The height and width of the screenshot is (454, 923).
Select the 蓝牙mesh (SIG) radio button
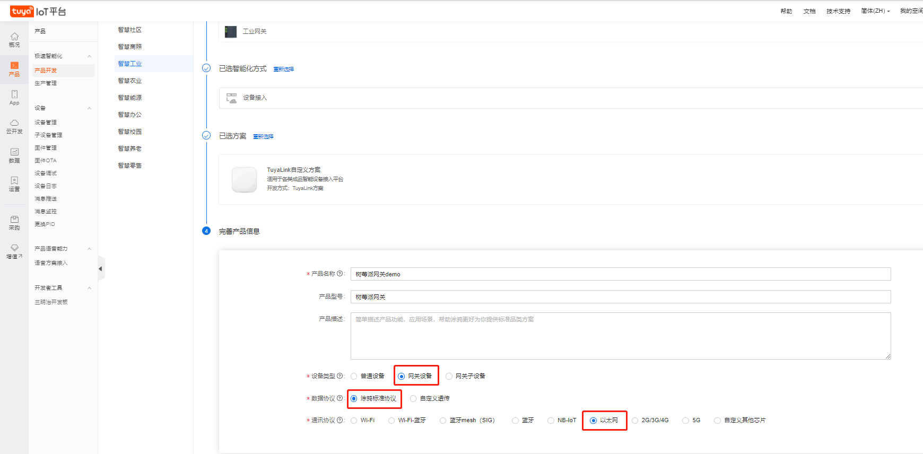(x=443, y=421)
